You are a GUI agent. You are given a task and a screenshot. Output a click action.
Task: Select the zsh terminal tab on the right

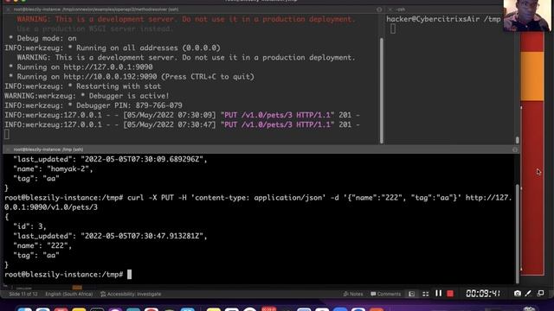tap(400, 10)
